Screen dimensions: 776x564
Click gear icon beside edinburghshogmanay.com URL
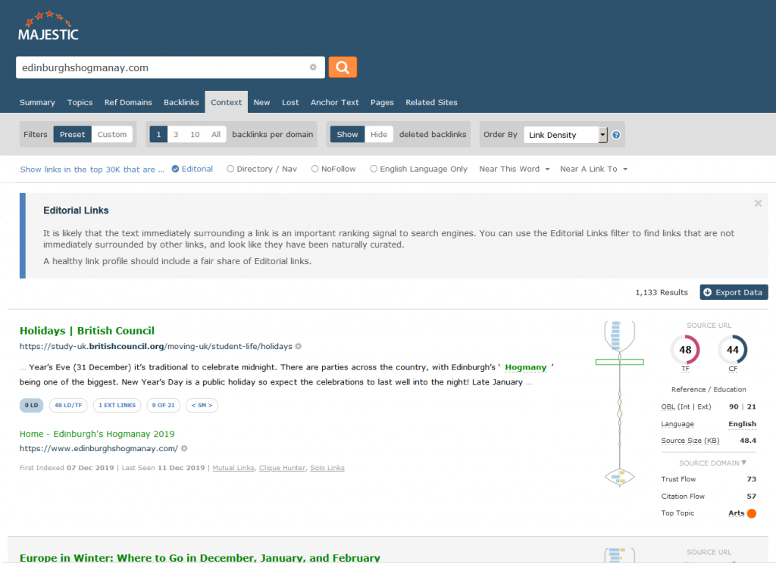coord(184,448)
